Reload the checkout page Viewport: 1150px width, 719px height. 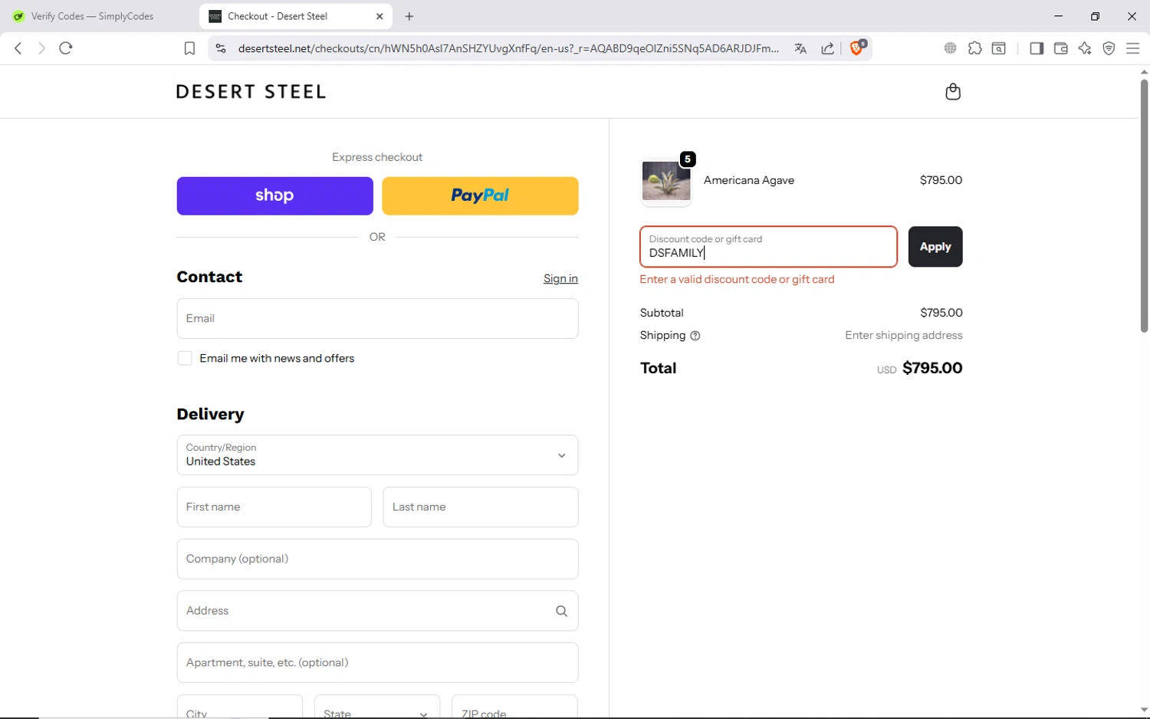click(x=66, y=48)
